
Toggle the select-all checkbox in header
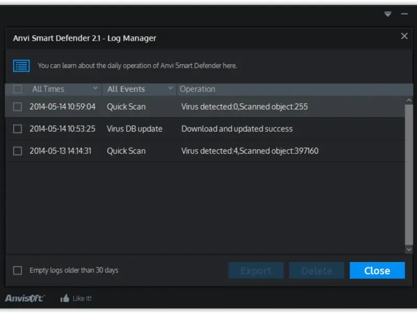coord(18,89)
